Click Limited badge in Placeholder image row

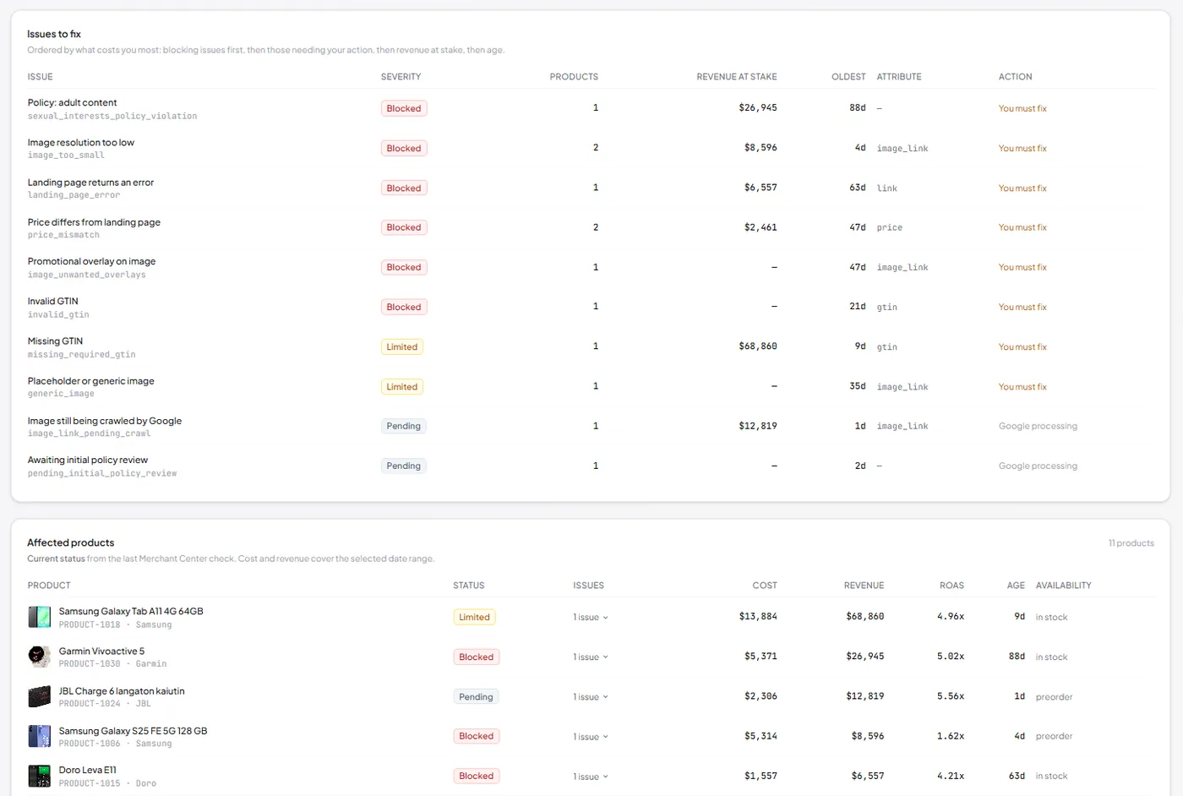tap(402, 386)
